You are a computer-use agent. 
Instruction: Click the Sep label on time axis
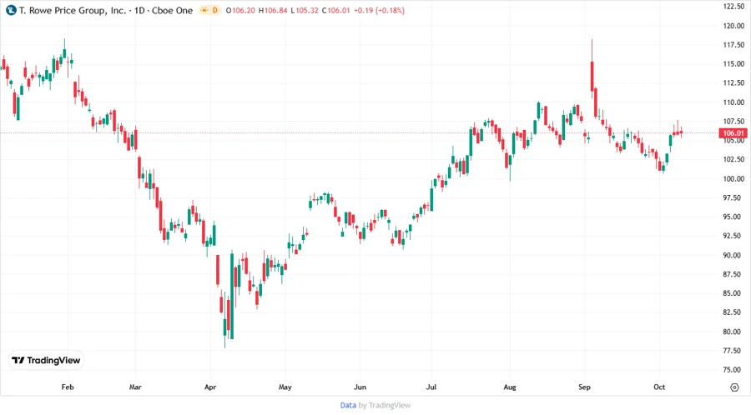(x=584, y=387)
